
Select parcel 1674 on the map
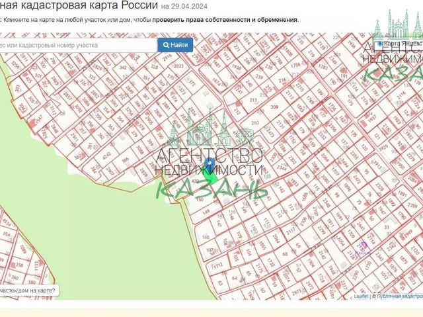pyautogui.click(x=217, y=82)
